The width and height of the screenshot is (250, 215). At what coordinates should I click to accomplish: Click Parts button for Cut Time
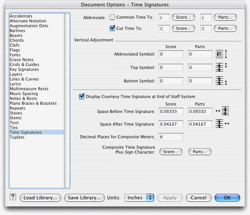[x=225, y=28]
